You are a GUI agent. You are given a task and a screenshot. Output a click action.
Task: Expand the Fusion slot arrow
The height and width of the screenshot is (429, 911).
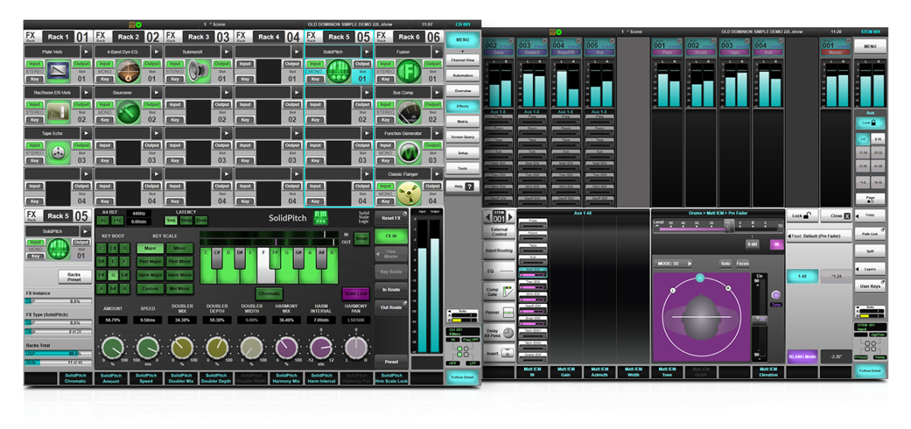click(x=436, y=50)
